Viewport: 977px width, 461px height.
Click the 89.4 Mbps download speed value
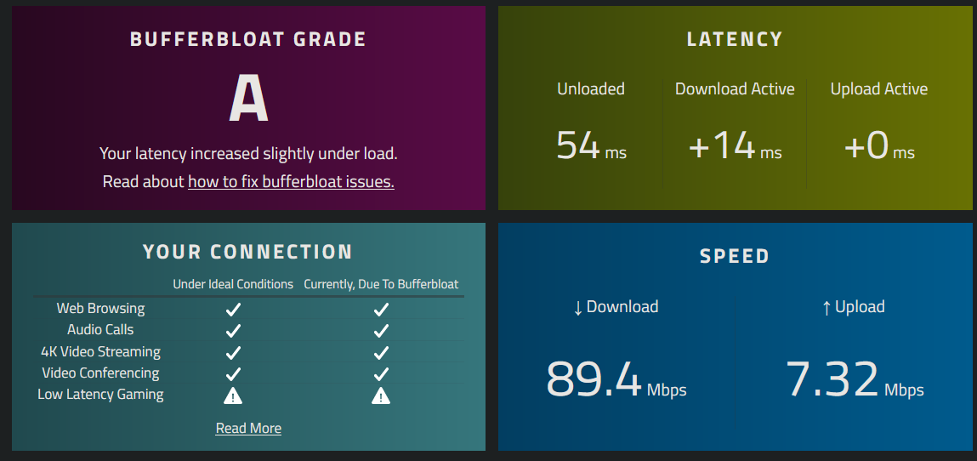pyautogui.click(x=616, y=379)
